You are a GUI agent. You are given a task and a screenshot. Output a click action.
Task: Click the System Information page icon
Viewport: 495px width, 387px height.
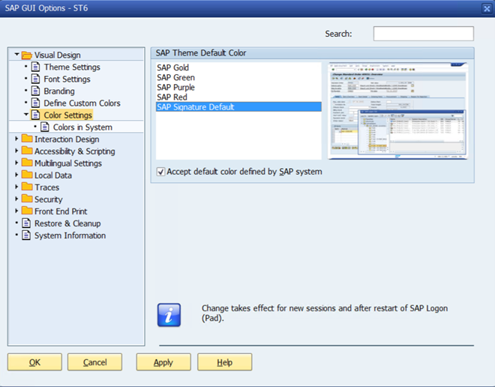(27, 235)
